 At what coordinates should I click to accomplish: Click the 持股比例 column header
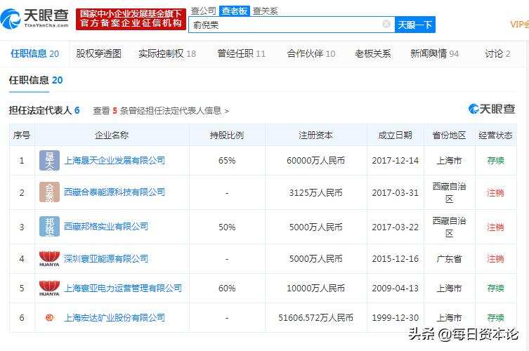pos(227,135)
